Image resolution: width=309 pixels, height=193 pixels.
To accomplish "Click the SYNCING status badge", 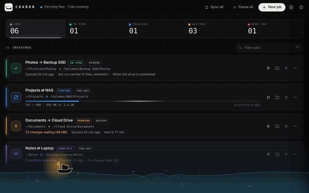I will click(x=64, y=91).
